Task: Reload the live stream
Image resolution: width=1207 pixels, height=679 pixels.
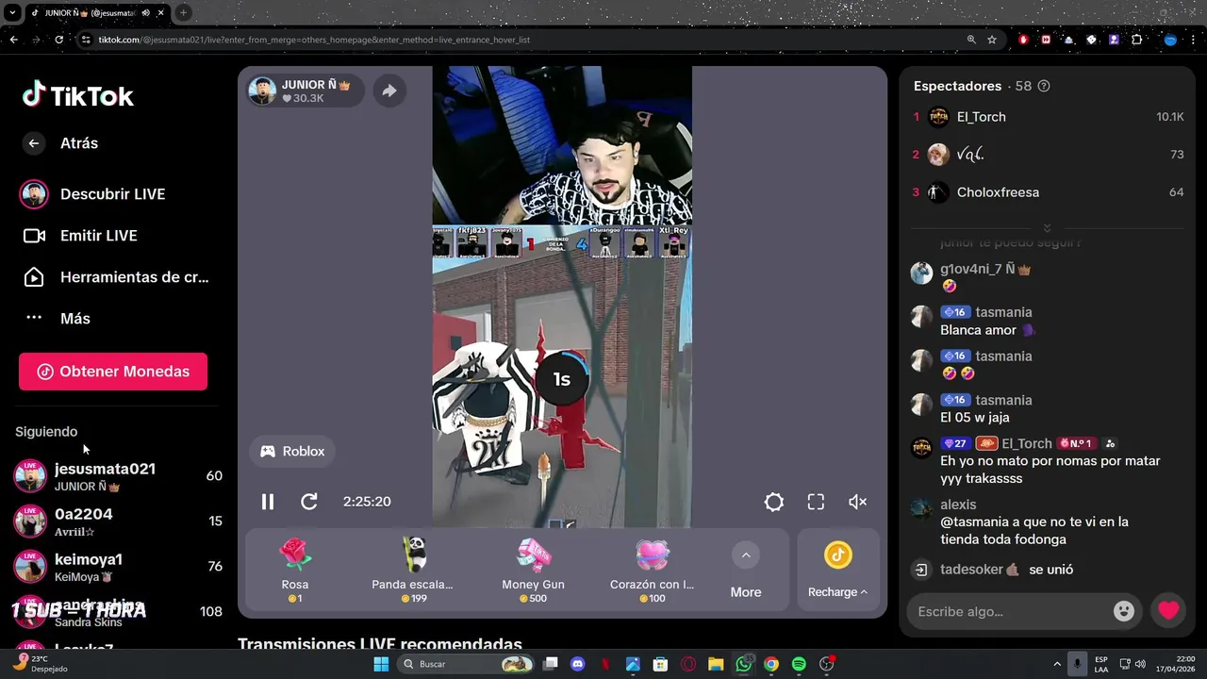Action: (x=309, y=502)
